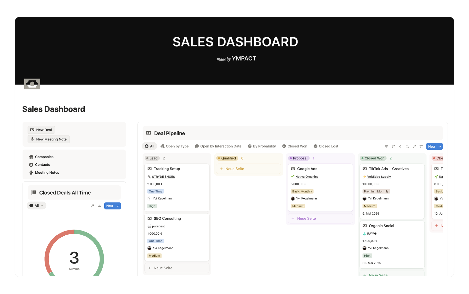Image resolution: width=469 pixels, height=294 pixels.
Task: Open the SEO Consulting deal card
Action: [177, 237]
